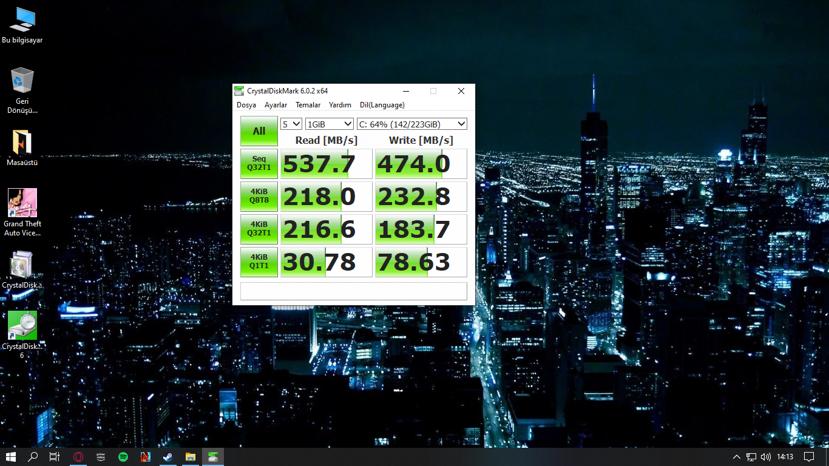Select the Masaüstü folder shortcut on desktop

coord(22,148)
